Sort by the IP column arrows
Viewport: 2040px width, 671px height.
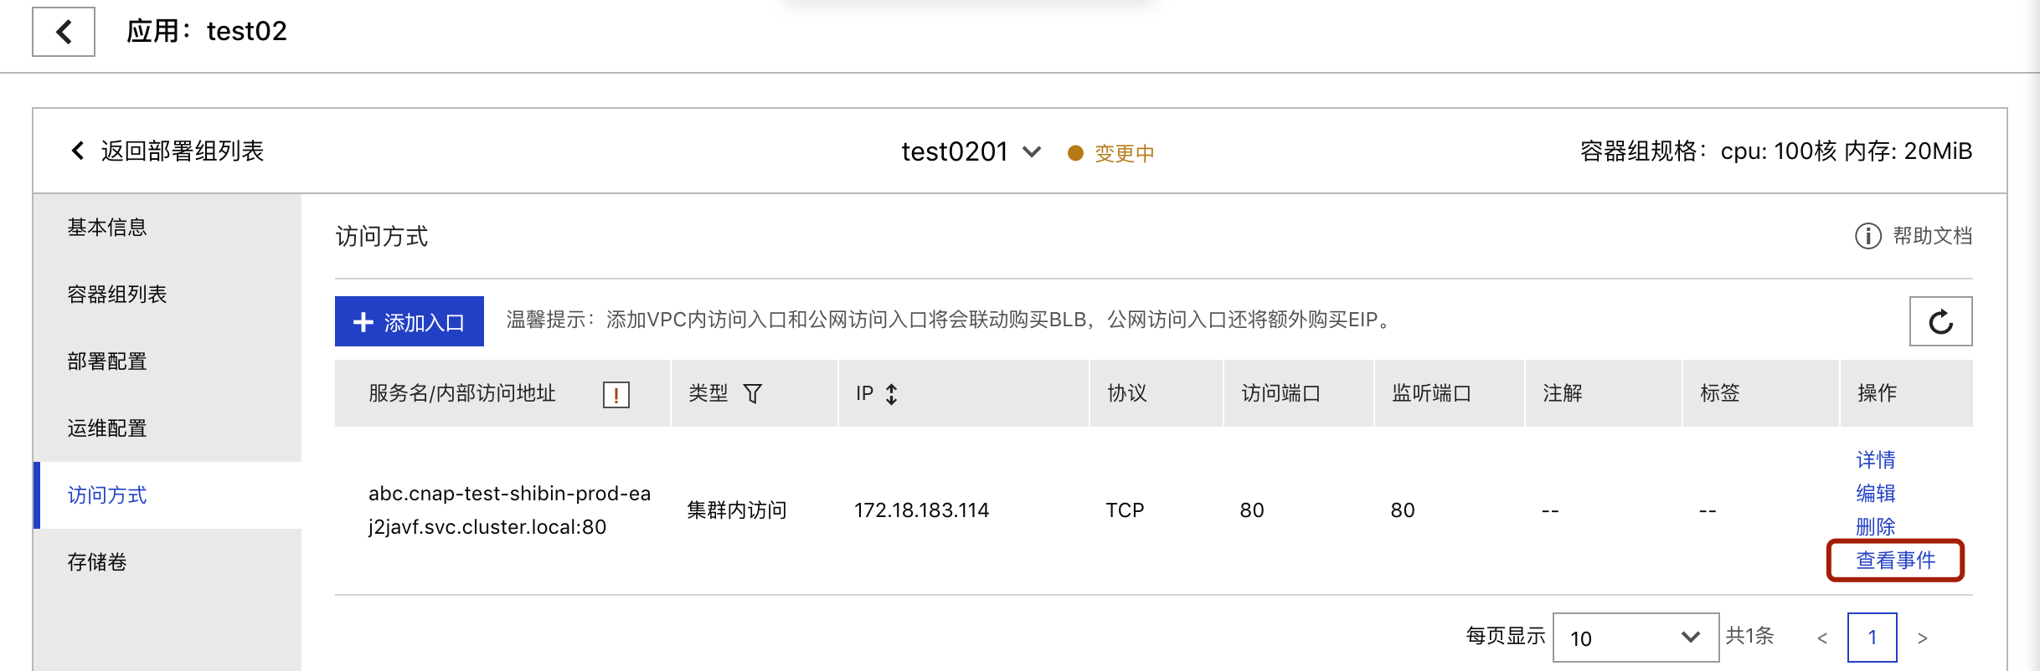pyautogui.click(x=892, y=393)
